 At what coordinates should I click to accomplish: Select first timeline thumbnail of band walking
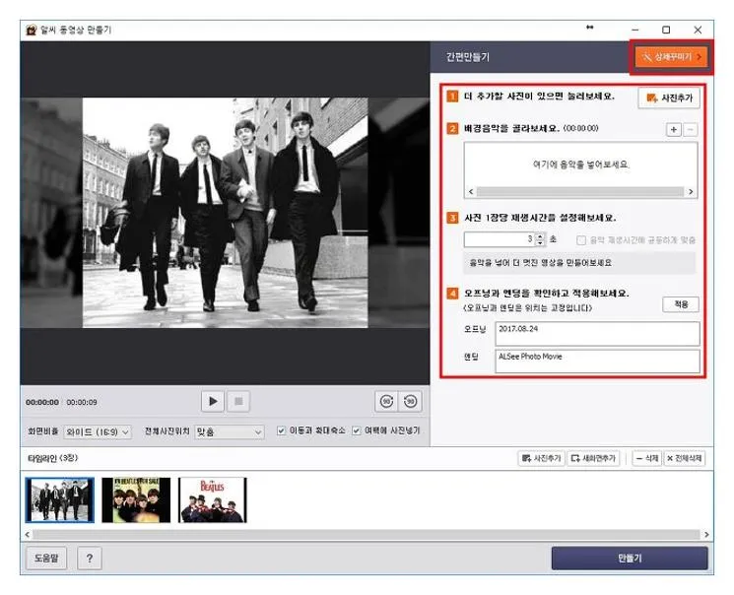click(60, 500)
